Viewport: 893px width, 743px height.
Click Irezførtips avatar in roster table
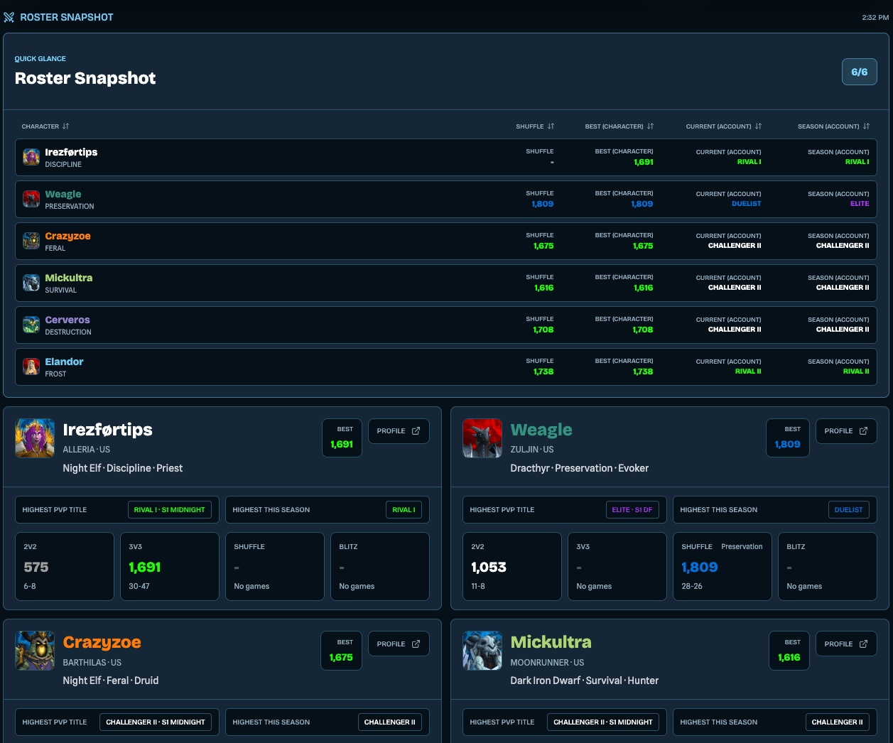click(x=31, y=157)
